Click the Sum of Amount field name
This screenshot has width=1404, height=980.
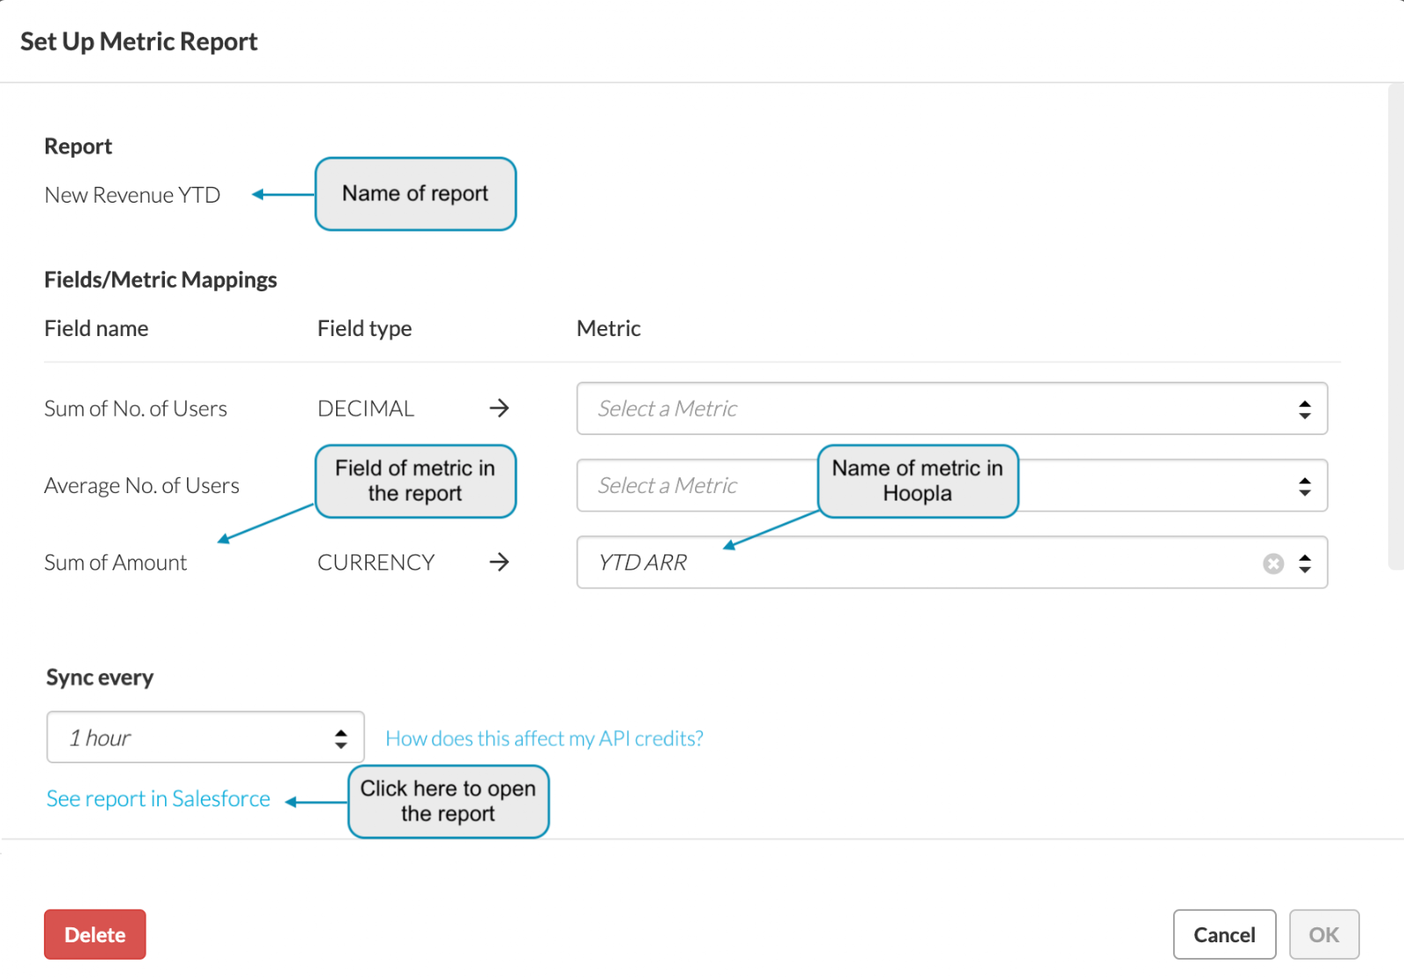point(116,563)
